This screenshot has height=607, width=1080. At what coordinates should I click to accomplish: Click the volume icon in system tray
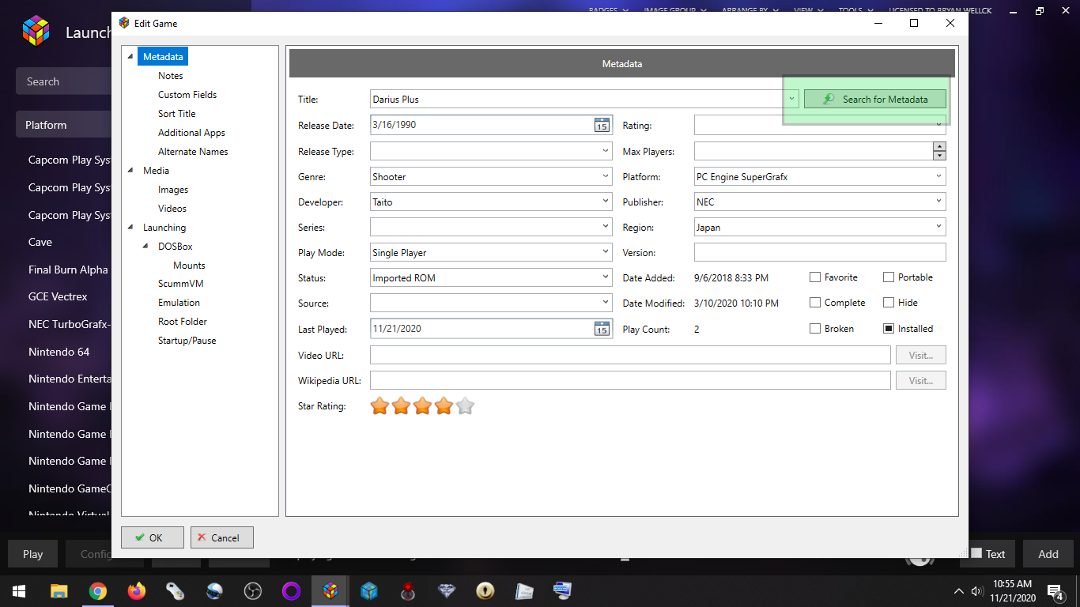(977, 590)
